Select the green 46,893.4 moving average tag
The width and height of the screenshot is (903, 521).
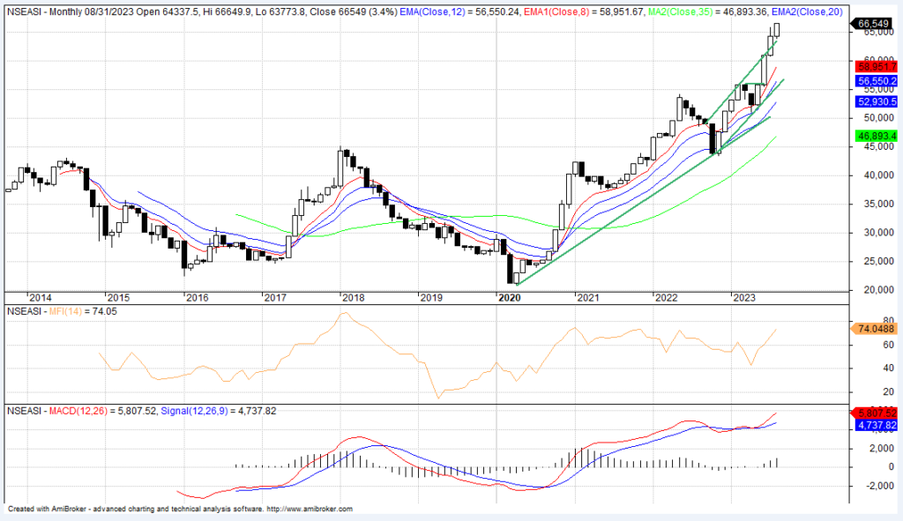pos(874,136)
